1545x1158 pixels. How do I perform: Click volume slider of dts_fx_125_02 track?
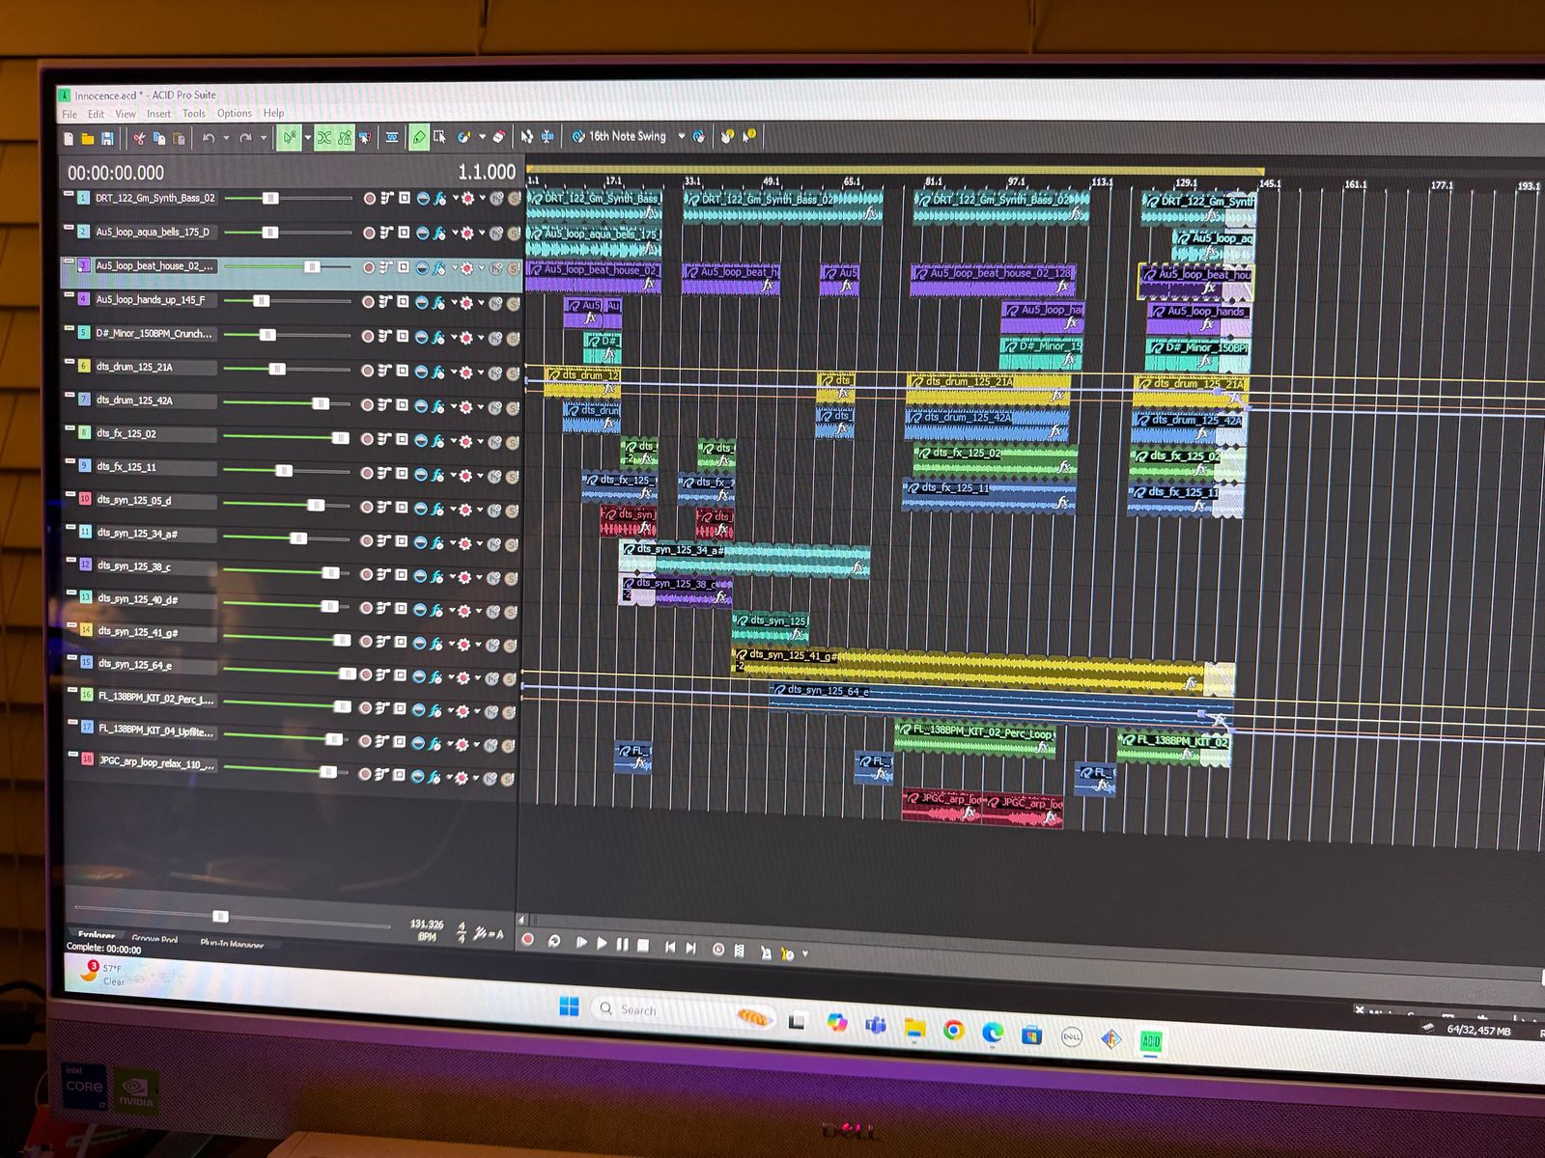coord(340,438)
